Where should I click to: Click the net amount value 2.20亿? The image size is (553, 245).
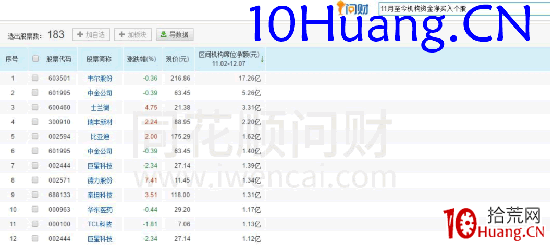coord(251,122)
